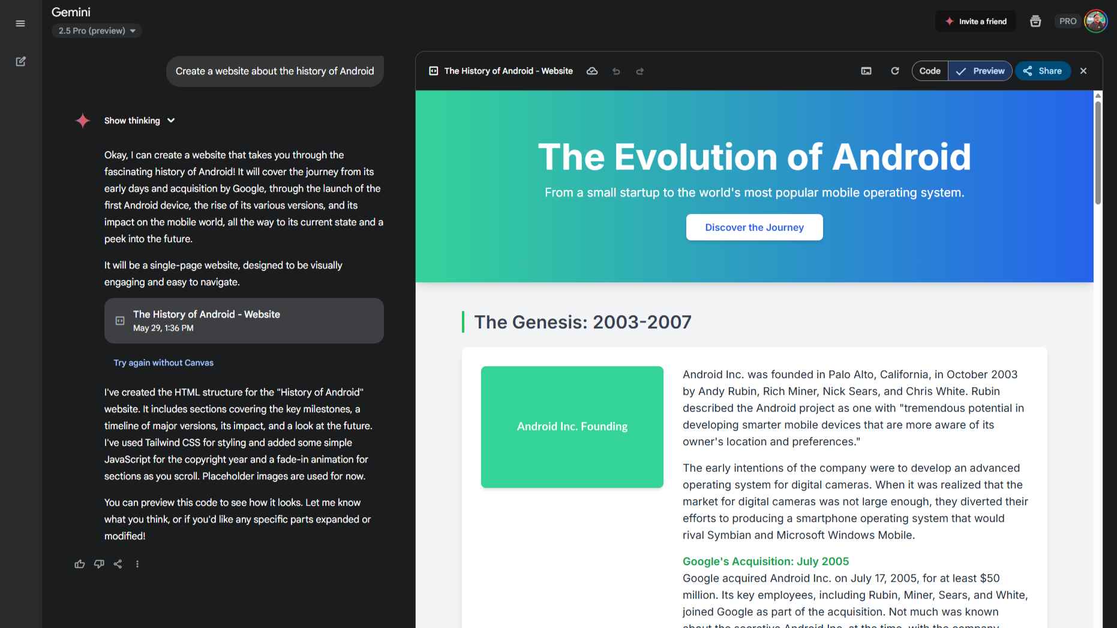Click the canvas document icon in header
The height and width of the screenshot is (628, 1117).
coord(433,71)
